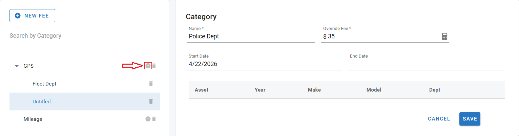Click the Save button
Screen dimensions: 519x136
(x=470, y=119)
